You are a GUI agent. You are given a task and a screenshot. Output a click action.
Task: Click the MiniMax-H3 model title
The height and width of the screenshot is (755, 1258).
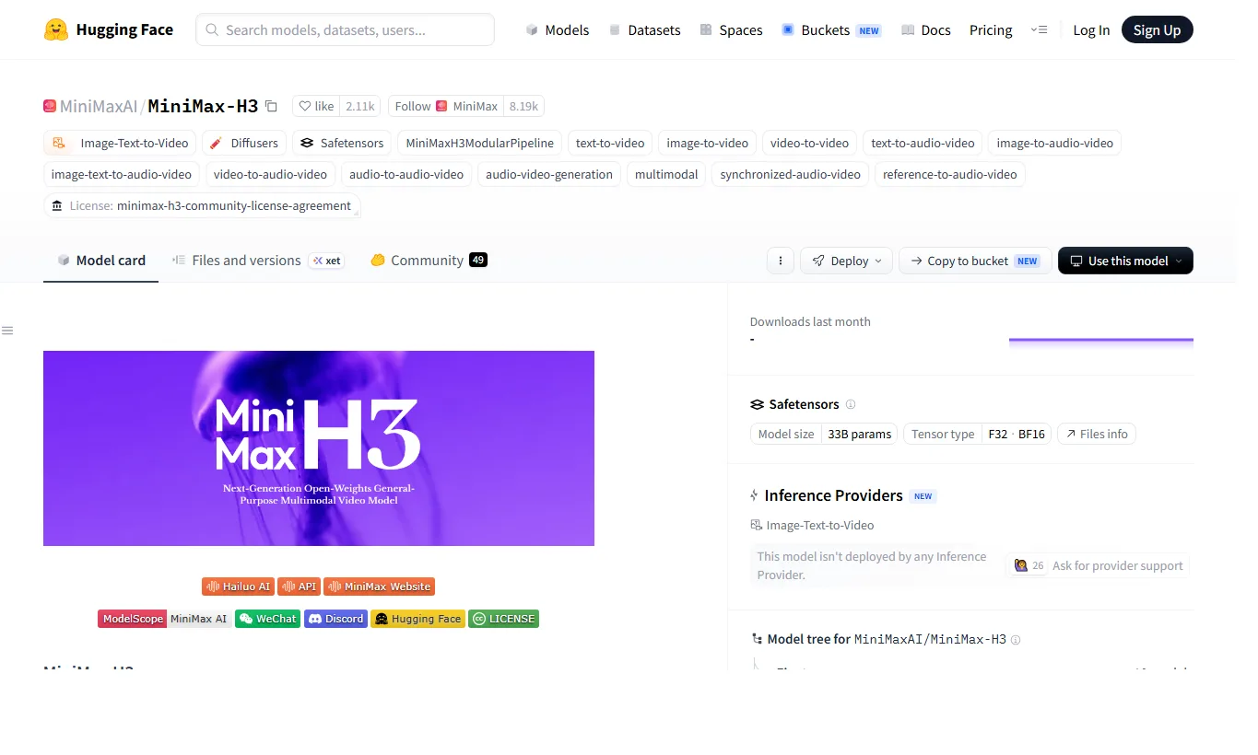(x=203, y=106)
